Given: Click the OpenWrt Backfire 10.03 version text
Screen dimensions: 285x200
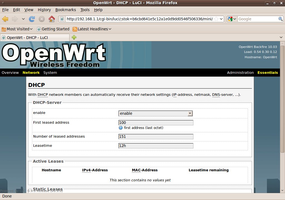Looking at the screenshot, I should (x=258, y=47).
